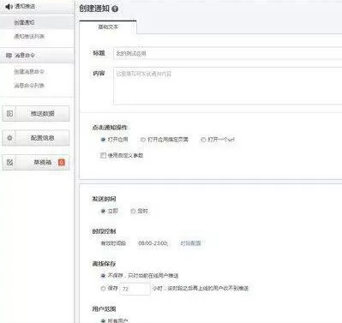This screenshot has height=323, width=342.
Task: Select the 所有用户 radio option
Action: (103, 320)
